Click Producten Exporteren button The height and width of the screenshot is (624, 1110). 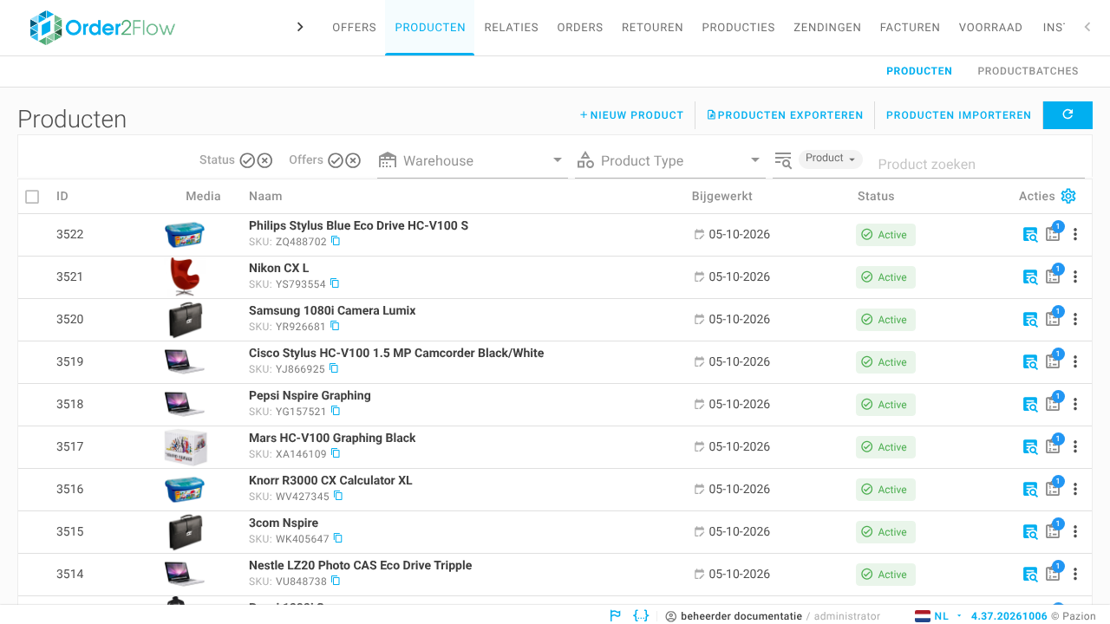[x=785, y=115]
